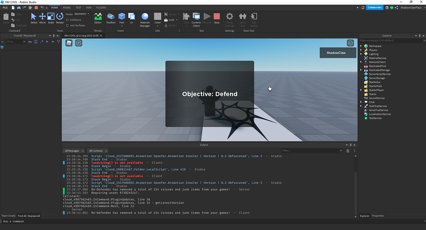
Task: Open the Material Manager
Action: 145,20
